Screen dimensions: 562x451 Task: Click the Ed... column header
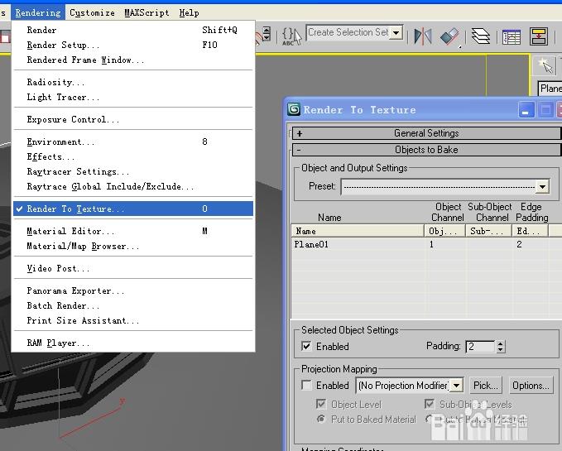[531, 231]
